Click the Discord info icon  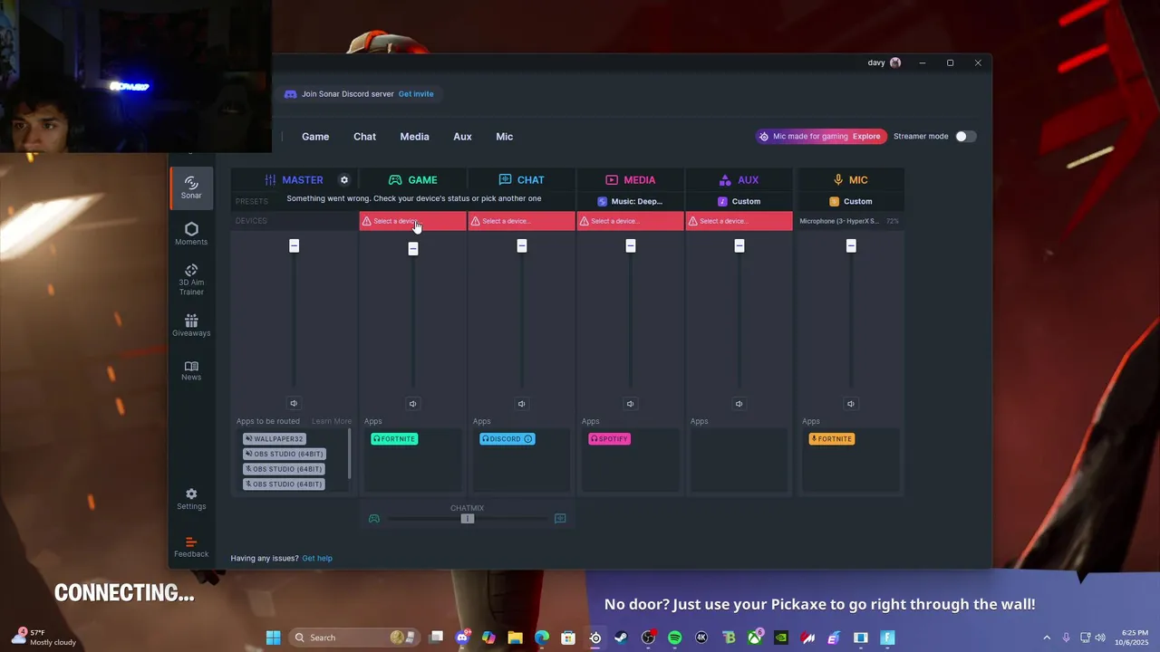(528, 439)
